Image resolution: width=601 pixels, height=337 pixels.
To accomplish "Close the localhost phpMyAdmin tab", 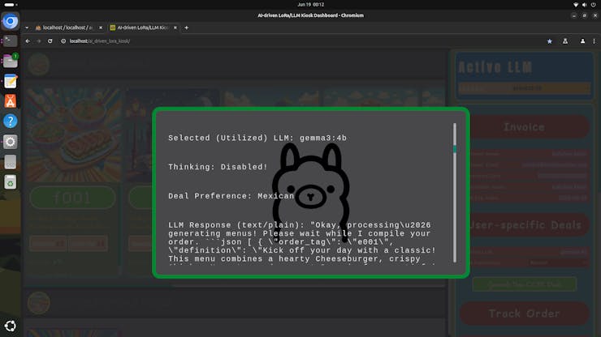I will [x=101, y=28].
